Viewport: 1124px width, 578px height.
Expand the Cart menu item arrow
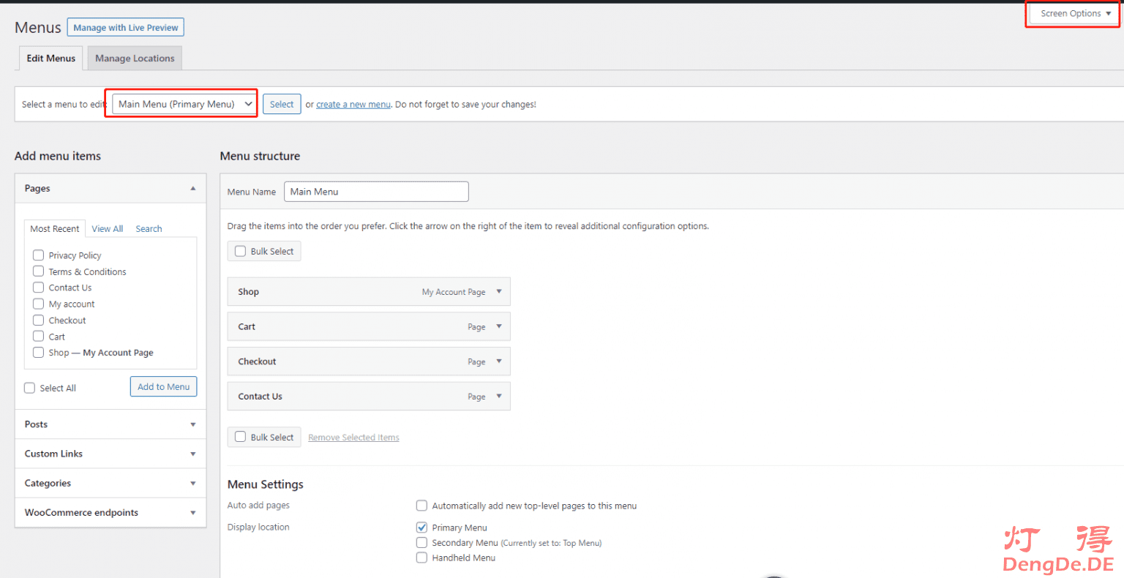[499, 327]
